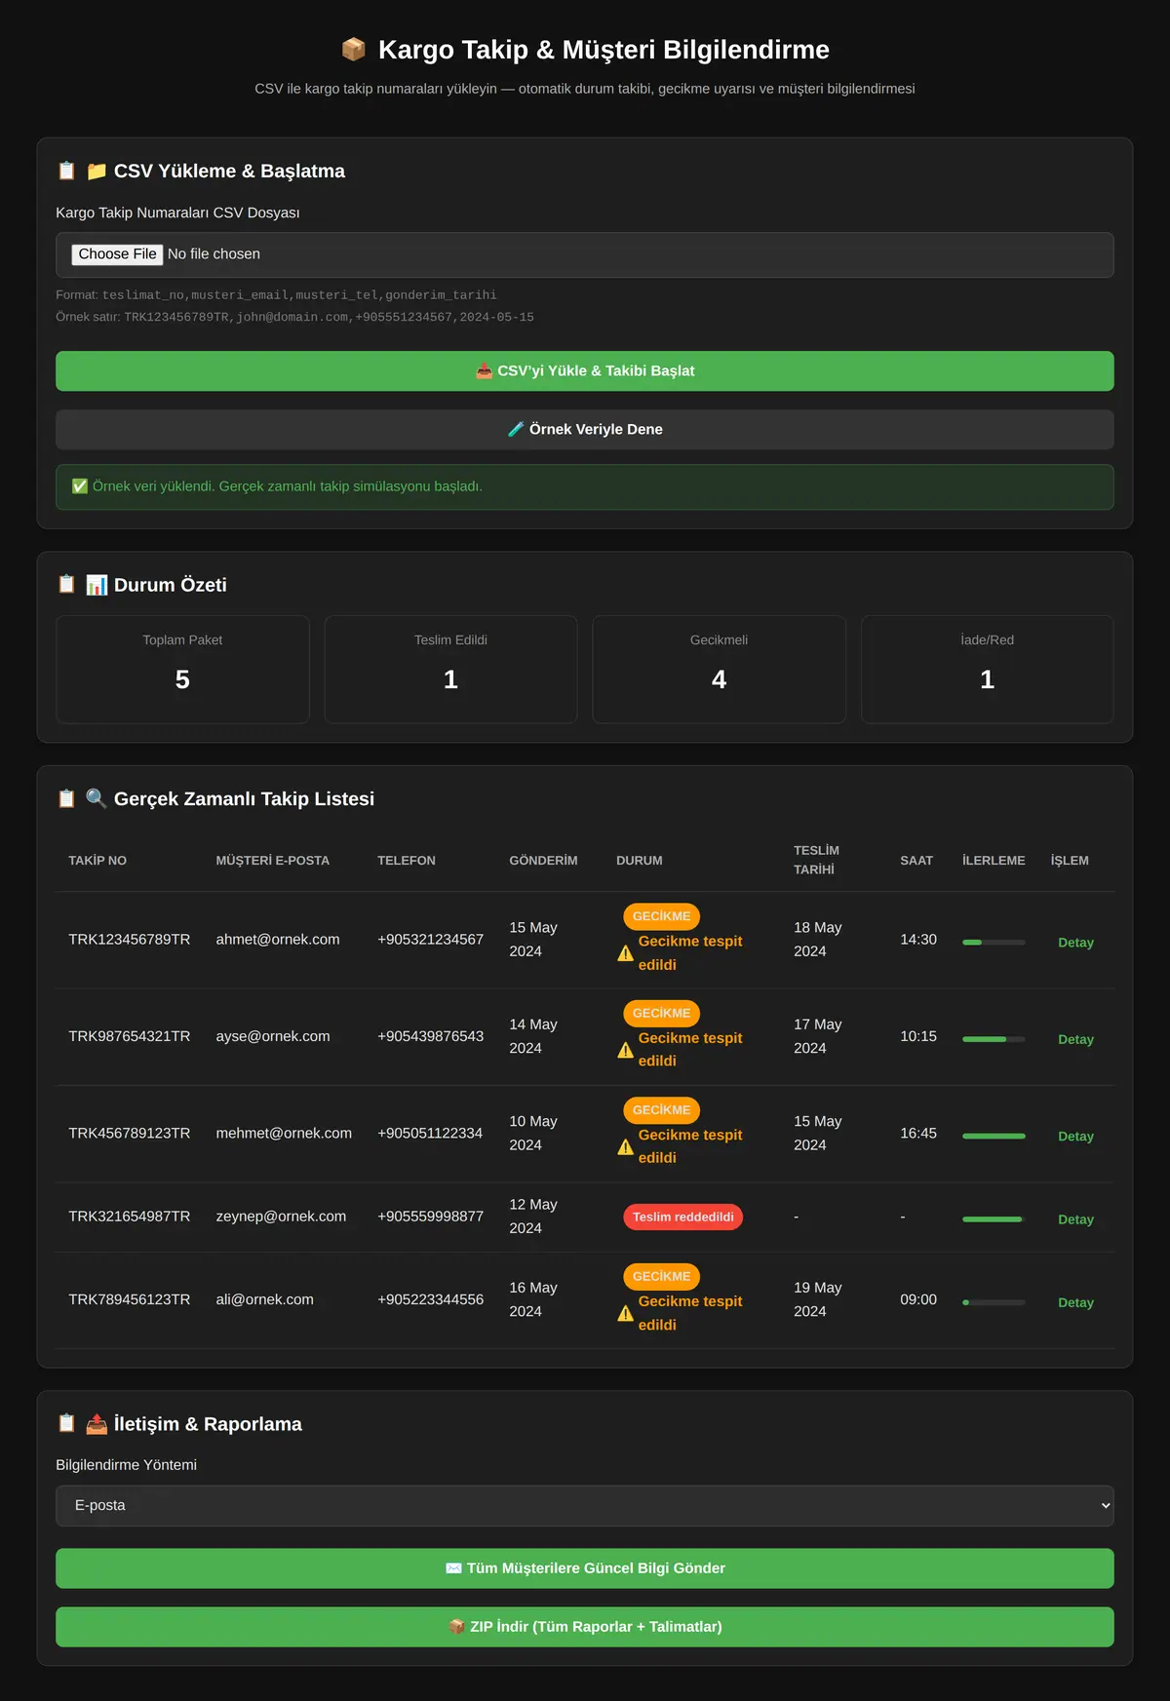1170x1701 pixels.
Task: Click the clipboard icon beside Durum Özeti
Action: (x=66, y=584)
